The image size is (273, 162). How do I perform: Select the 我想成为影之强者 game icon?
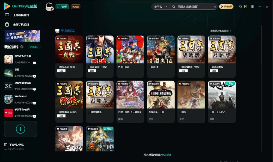point(8,59)
